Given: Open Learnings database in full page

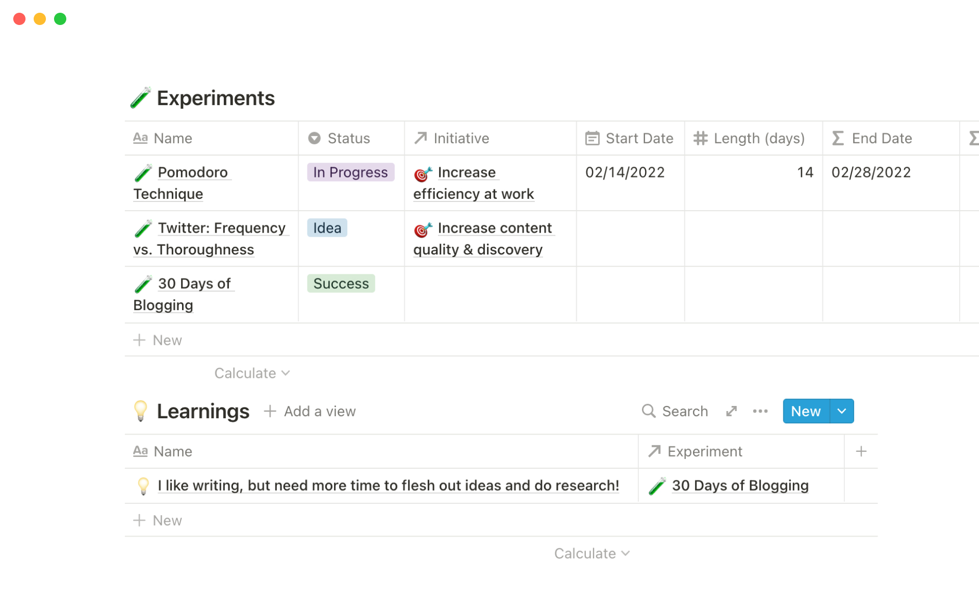Looking at the screenshot, I should (731, 411).
